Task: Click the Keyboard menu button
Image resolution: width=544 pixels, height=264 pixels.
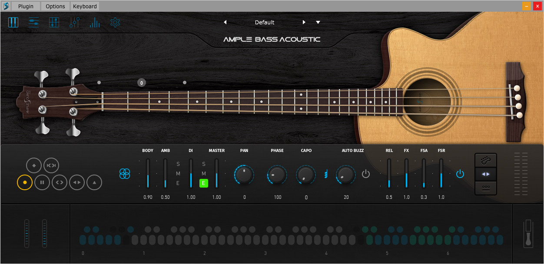Action: [85, 6]
